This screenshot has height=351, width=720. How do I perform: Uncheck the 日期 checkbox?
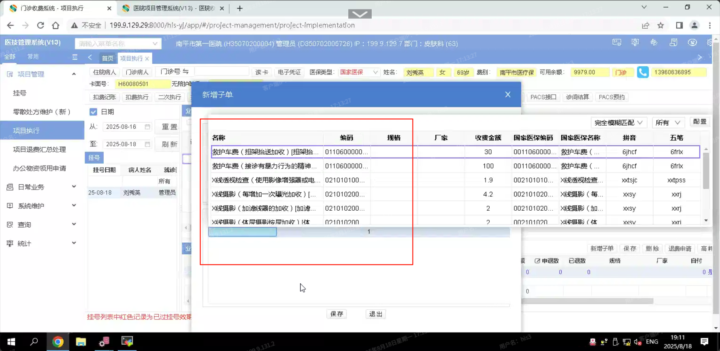click(93, 112)
